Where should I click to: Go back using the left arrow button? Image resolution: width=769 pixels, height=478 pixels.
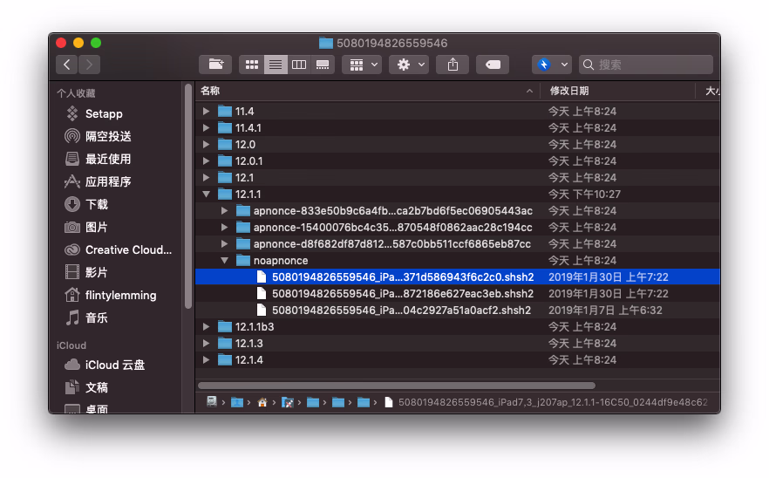(x=67, y=65)
